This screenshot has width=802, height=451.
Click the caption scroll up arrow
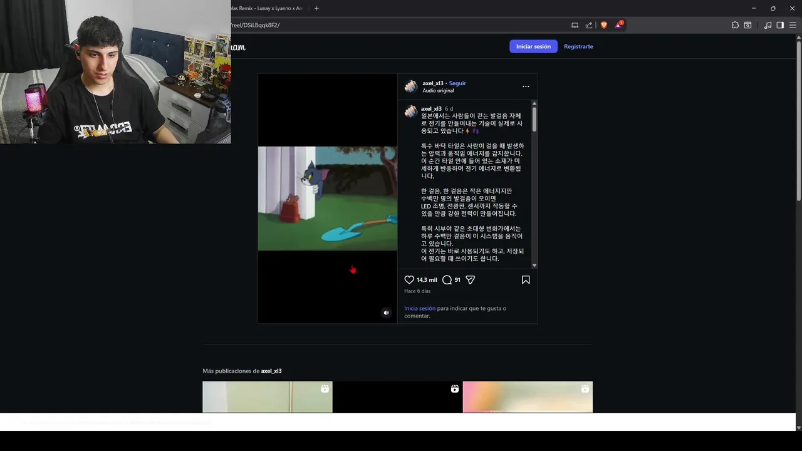point(534,103)
